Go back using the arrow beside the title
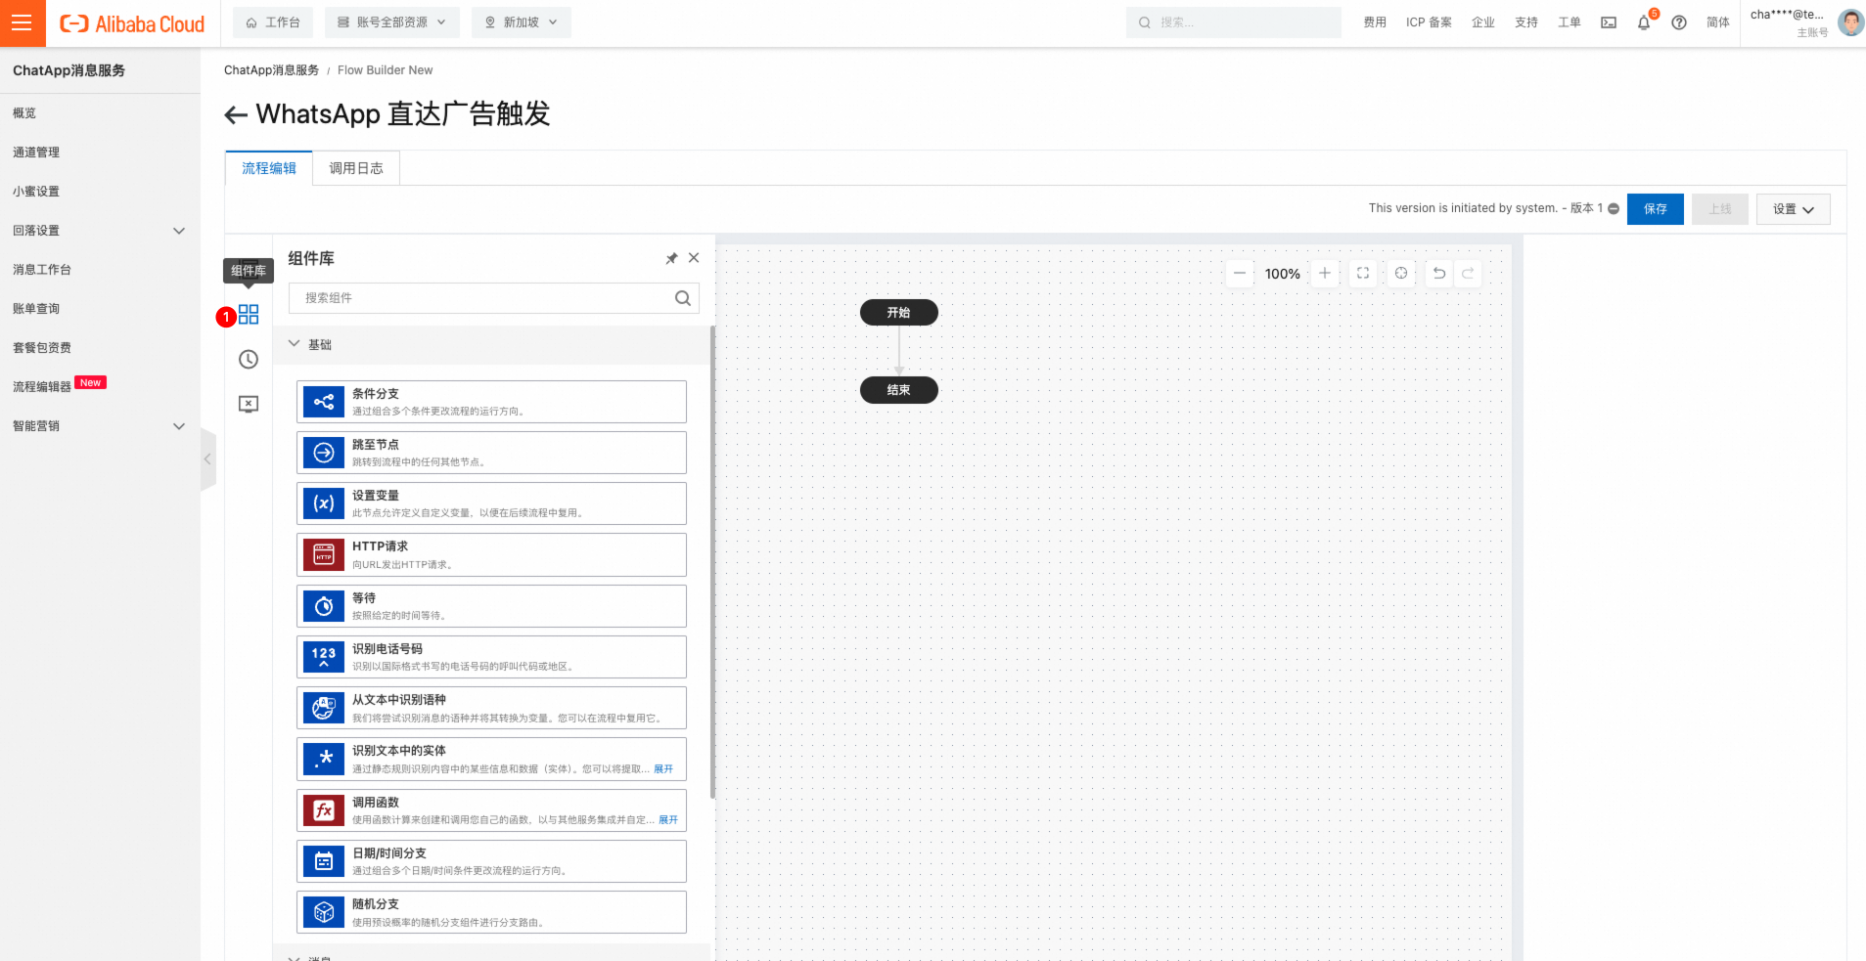This screenshot has width=1866, height=961. point(235,115)
